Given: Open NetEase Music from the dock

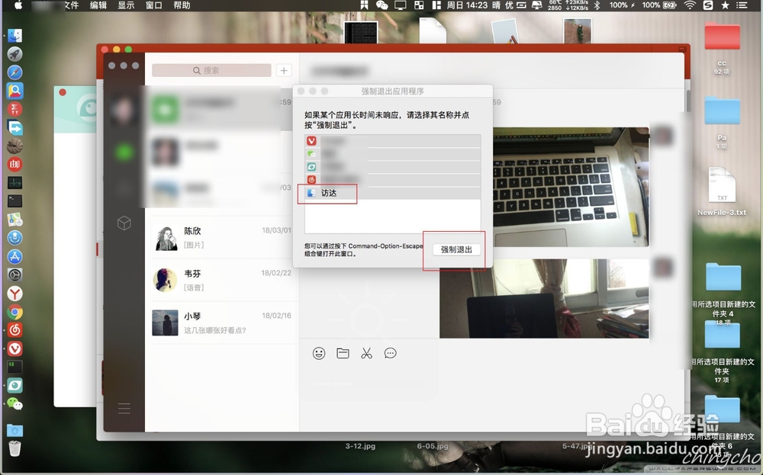Looking at the screenshot, I should pyautogui.click(x=14, y=330).
